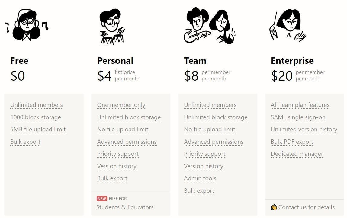Open the Students link
This screenshot has width=347, height=218.
click(108, 207)
